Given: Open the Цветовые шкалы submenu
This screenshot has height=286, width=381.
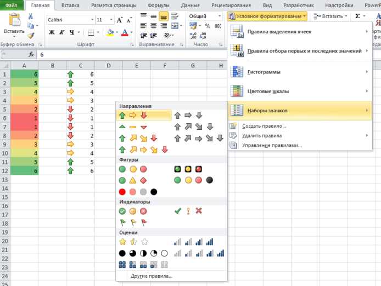Looking at the screenshot, I should pyautogui.click(x=300, y=91).
